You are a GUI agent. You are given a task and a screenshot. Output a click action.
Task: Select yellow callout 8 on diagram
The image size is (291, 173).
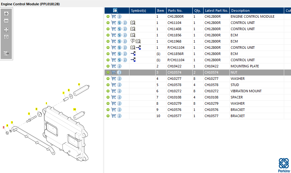pyautogui.click(x=69, y=90)
